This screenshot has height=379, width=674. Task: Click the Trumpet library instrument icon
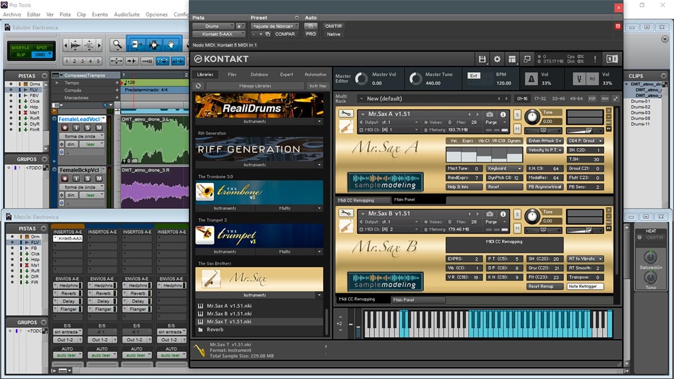[205, 235]
